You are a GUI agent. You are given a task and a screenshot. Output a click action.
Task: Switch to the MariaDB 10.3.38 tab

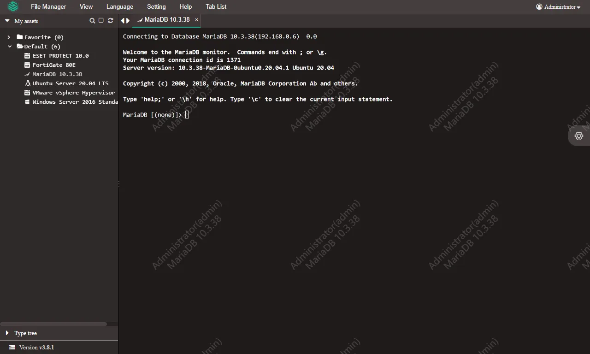167,20
